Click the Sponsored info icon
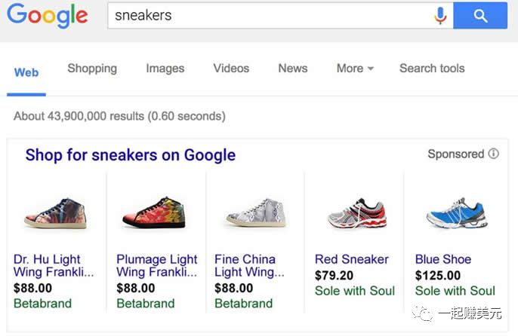The width and height of the screenshot is (518, 336). point(493,154)
